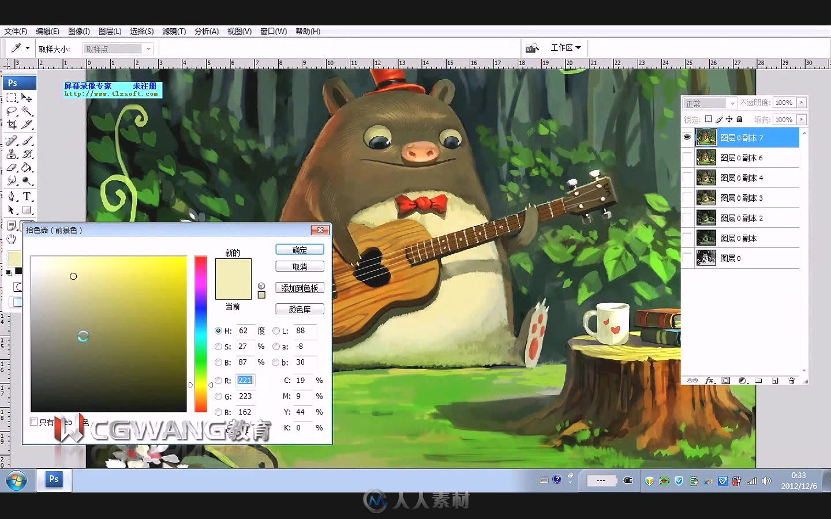Open the 编辑(E) menu

pyautogui.click(x=47, y=31)
